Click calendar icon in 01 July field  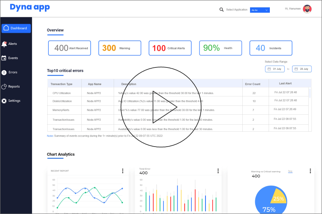coord(269,69)
